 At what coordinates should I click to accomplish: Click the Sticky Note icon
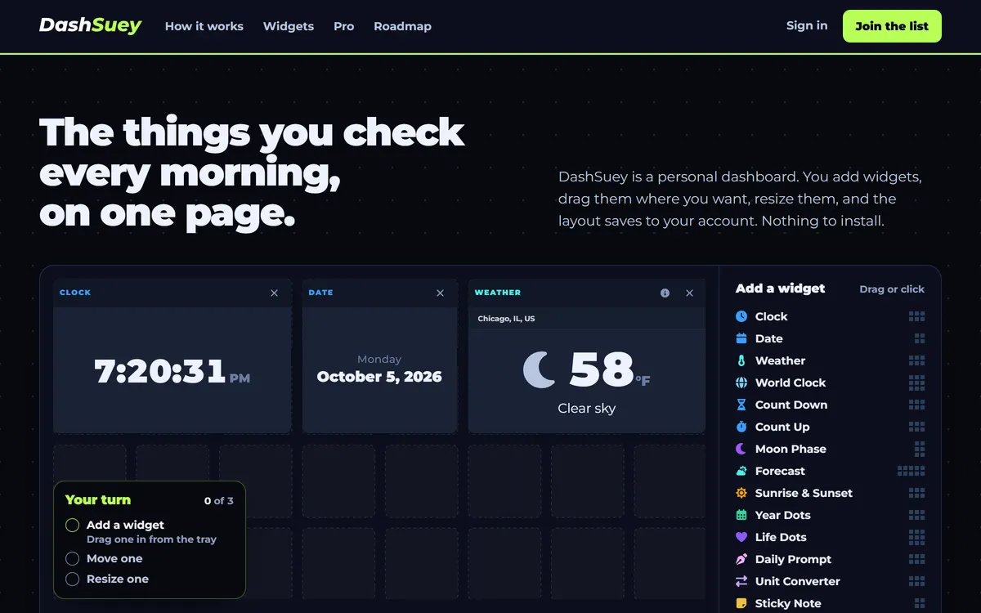(x=741, y=603)
